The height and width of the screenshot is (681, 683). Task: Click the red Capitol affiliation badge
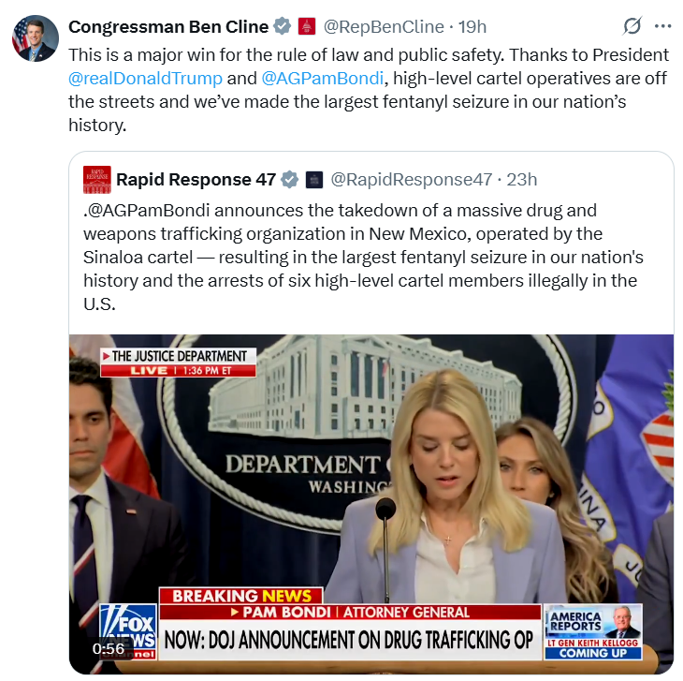307,26
